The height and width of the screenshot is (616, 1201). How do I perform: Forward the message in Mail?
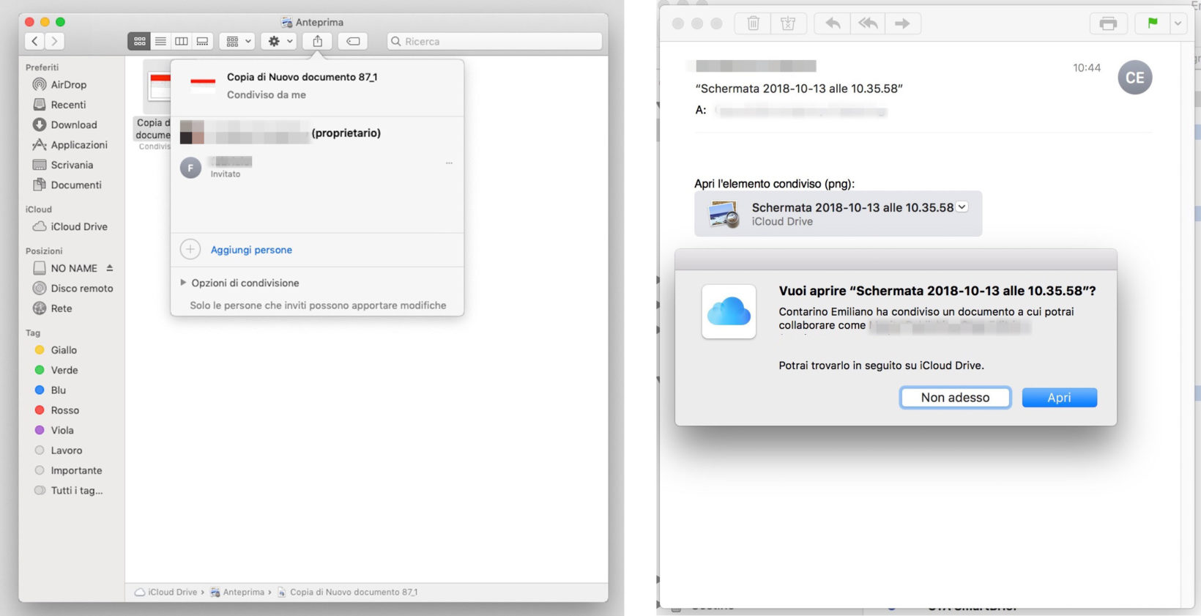pos(903,23)
